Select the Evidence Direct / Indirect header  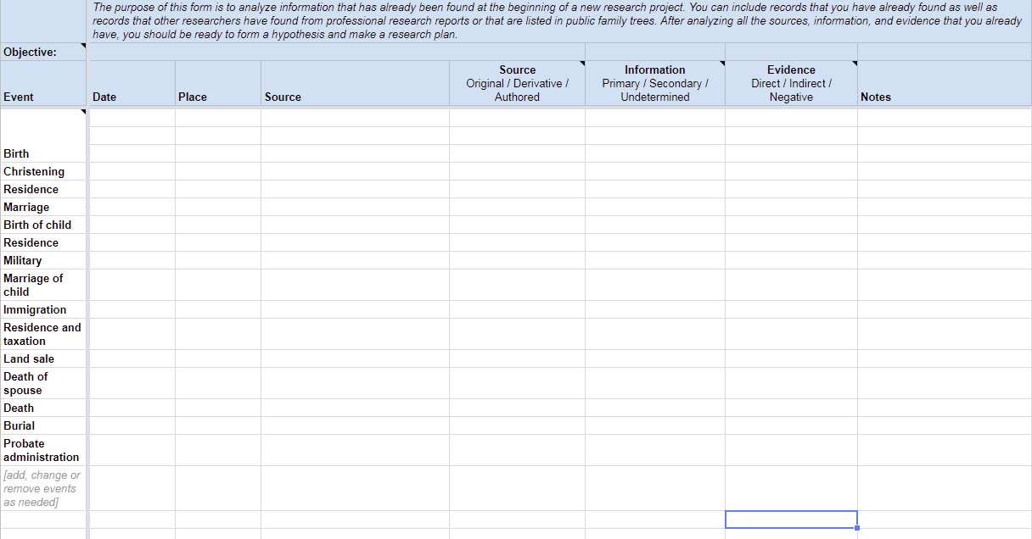click(x=791, y=83)
